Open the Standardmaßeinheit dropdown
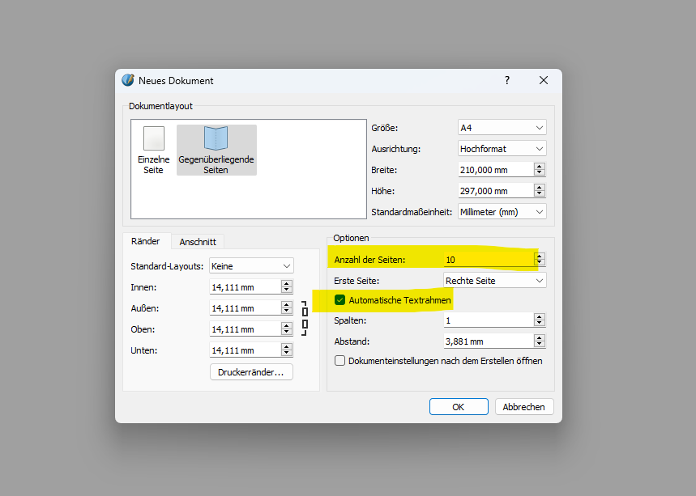The width and height of the screenshot is (696, 496). tap(502, 211)
